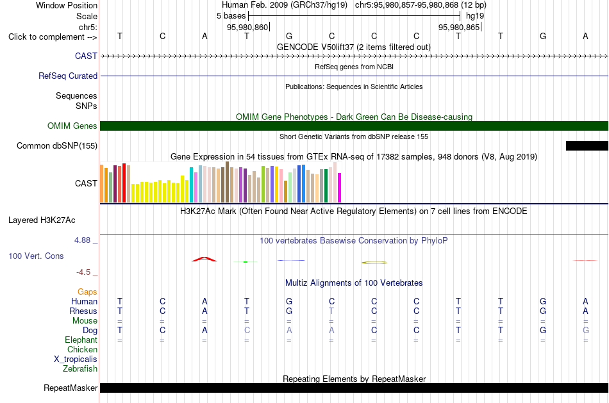Click the RefSeq Curated blue gene line
This screenshot has width=609, height=403.
(x=354, y=76)
